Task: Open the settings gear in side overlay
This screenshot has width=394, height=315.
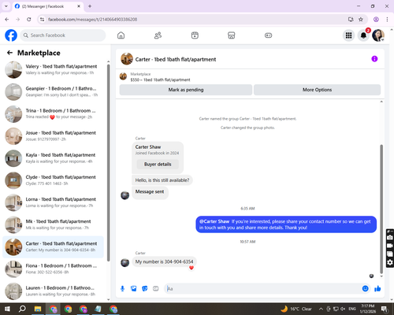Action: [390, 262]
